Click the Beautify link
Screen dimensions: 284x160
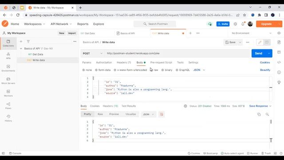click(x=265, y=70)
